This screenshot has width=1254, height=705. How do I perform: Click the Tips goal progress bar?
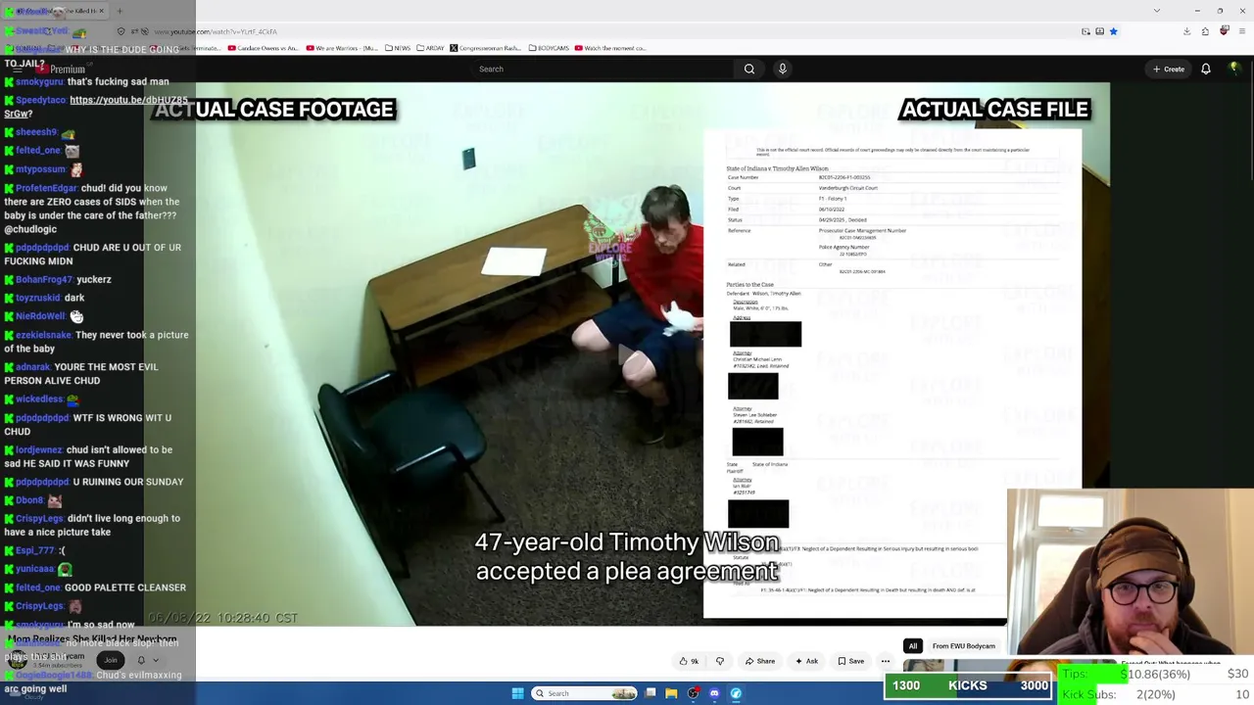pyautogui.click(x=1156, y=674)
